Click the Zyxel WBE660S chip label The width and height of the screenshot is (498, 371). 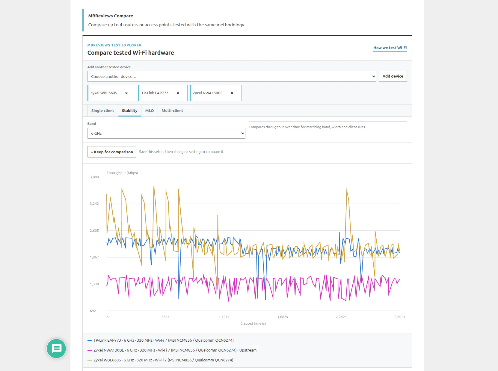(x=104, y=93)
